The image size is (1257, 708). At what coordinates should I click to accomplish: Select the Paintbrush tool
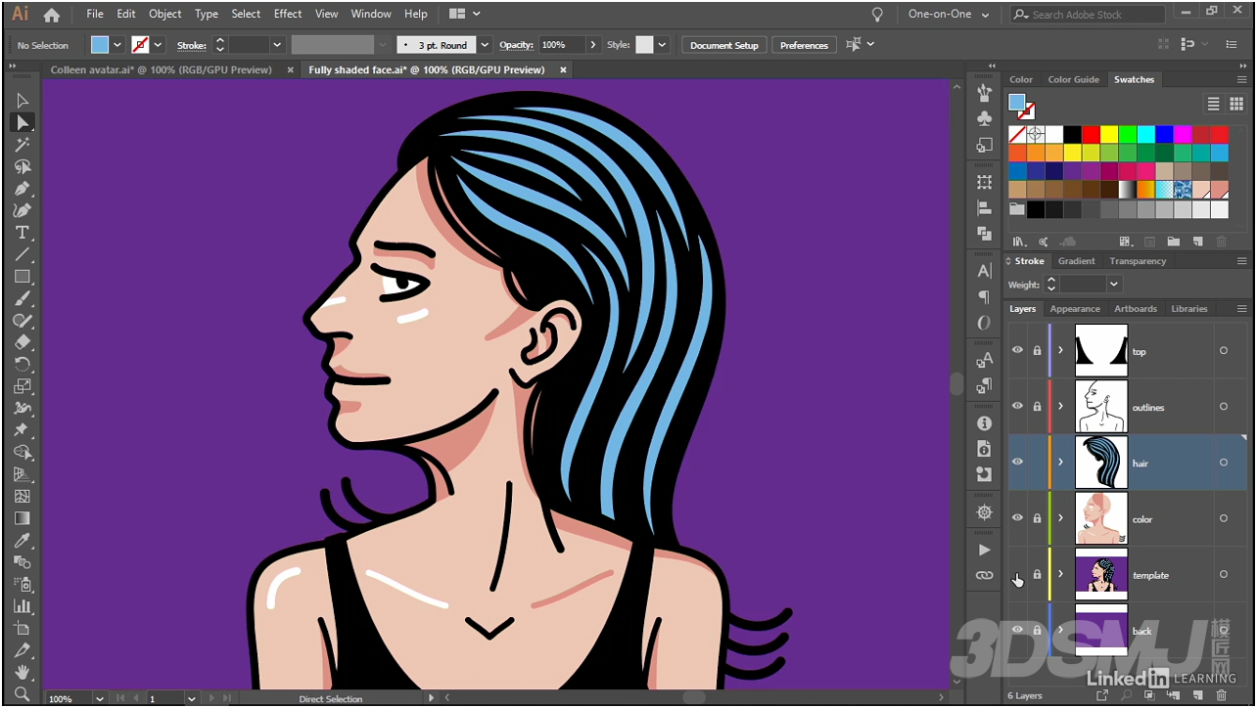[22, 298]
